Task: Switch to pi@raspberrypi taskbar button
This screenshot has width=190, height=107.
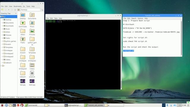Action: [74, 105]
